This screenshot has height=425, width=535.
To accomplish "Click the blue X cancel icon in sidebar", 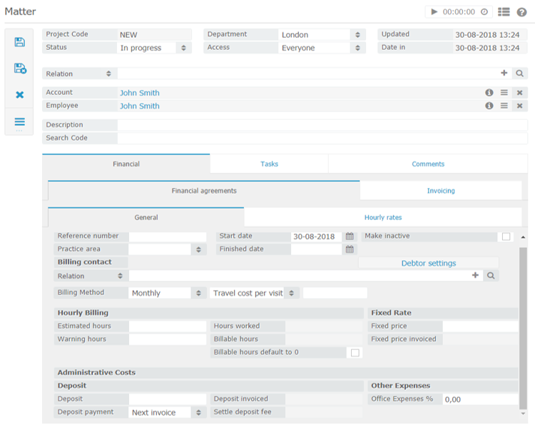I will (x=20, y=94).
